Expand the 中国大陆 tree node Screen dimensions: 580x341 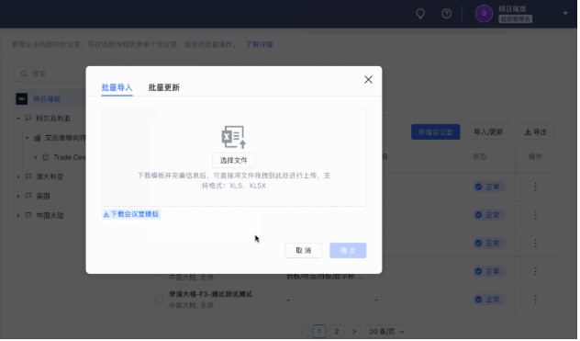coord(18,216)
